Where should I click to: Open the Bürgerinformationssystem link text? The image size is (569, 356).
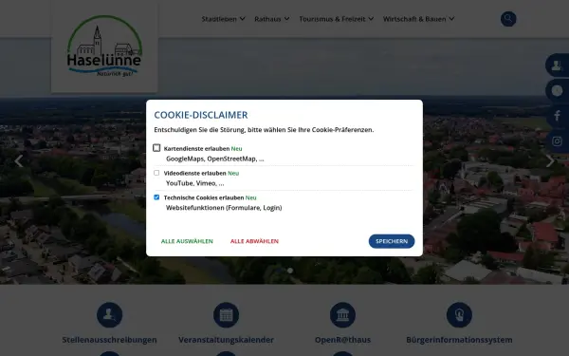459,340
